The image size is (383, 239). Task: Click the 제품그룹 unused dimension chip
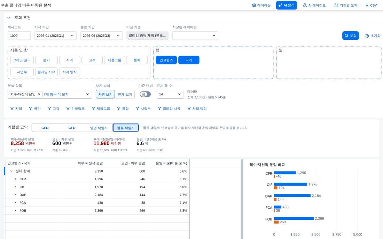click(115, 60)
